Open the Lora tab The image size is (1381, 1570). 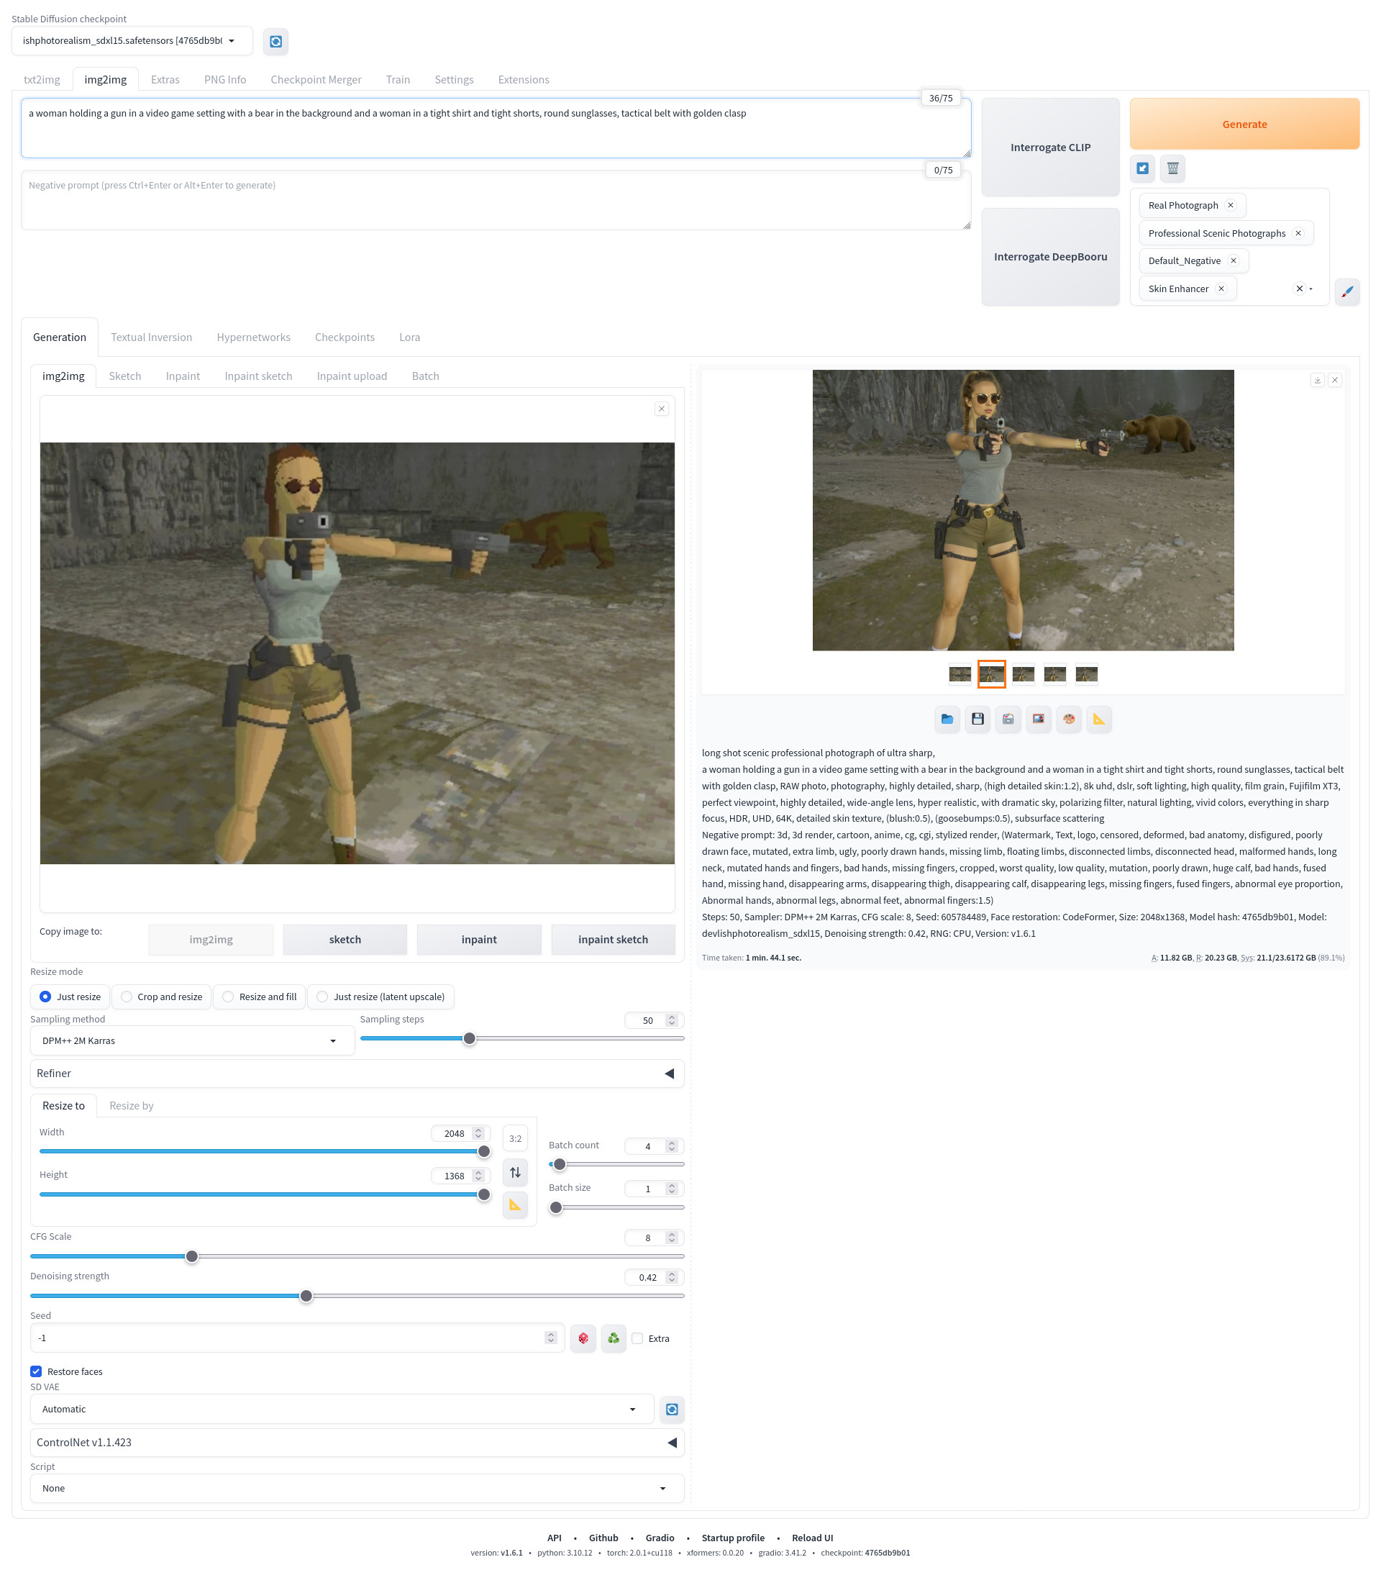point(409,337)
